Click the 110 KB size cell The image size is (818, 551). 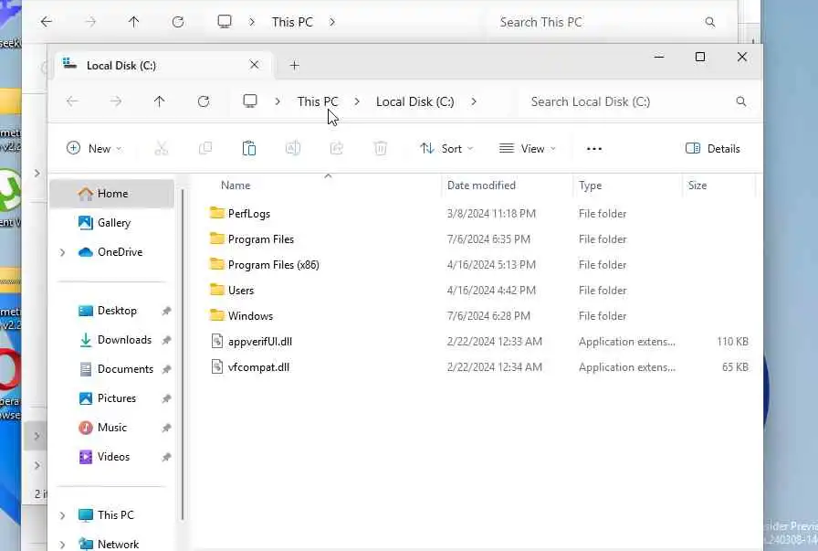point(732,342)
